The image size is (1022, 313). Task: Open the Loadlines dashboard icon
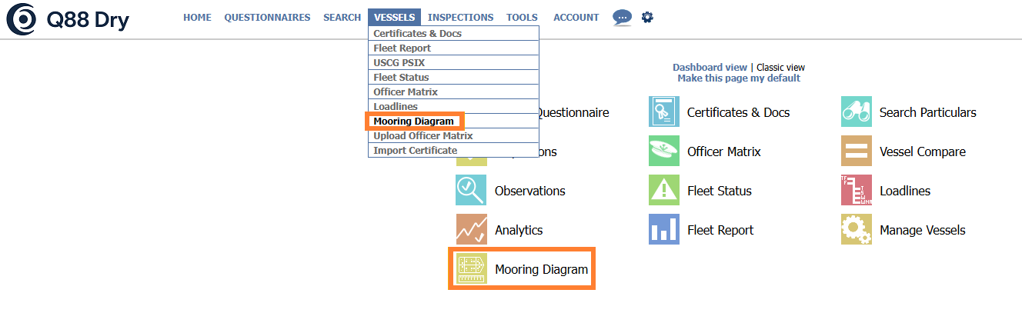point(856,191)
